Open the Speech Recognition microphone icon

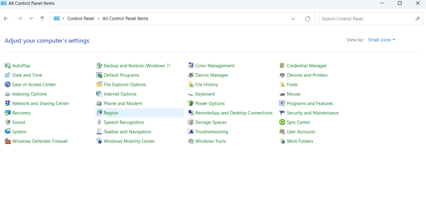(99, 122)
